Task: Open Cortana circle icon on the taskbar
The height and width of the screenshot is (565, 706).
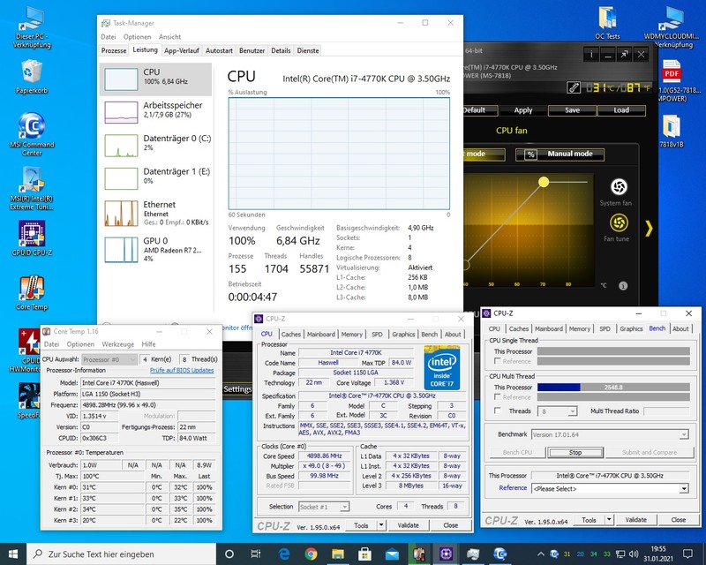Action: [229, 554]
